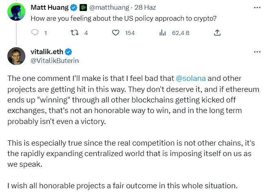Open more options menu on vitalik.eth's tweet
264x194 pixels.
click(x=257, y=52)
